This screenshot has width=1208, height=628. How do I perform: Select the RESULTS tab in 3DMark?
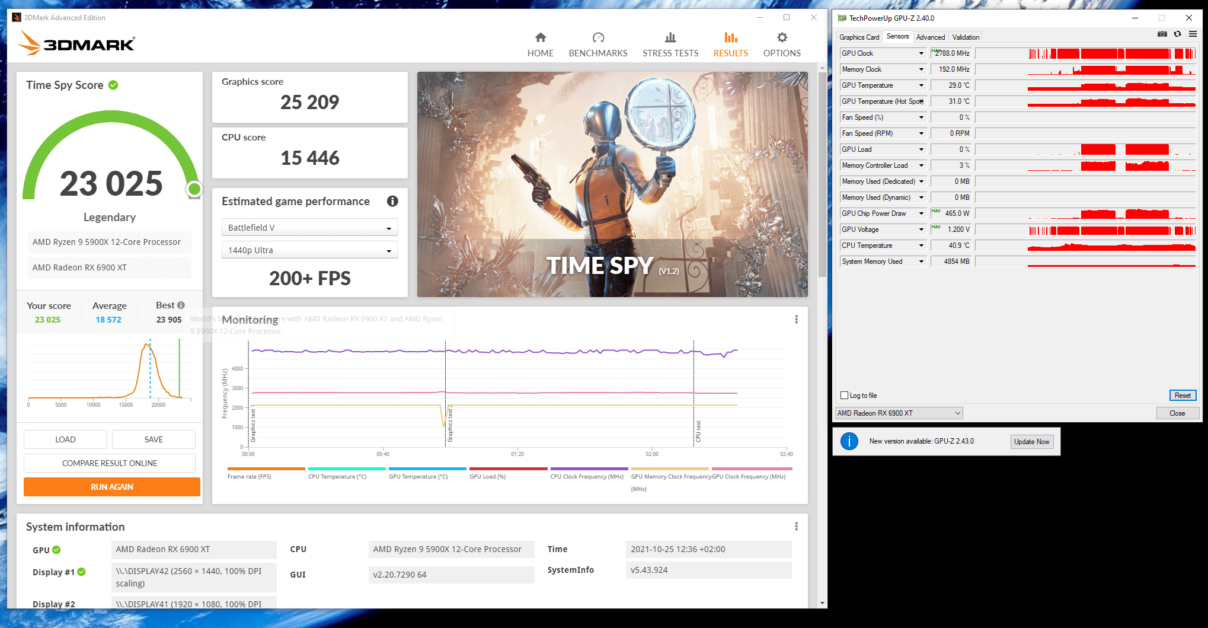point(731,45)
